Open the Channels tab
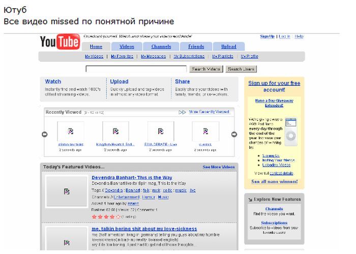 tap(161, 47)
